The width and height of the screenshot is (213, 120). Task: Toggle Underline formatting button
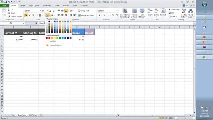tap(33, 15)
